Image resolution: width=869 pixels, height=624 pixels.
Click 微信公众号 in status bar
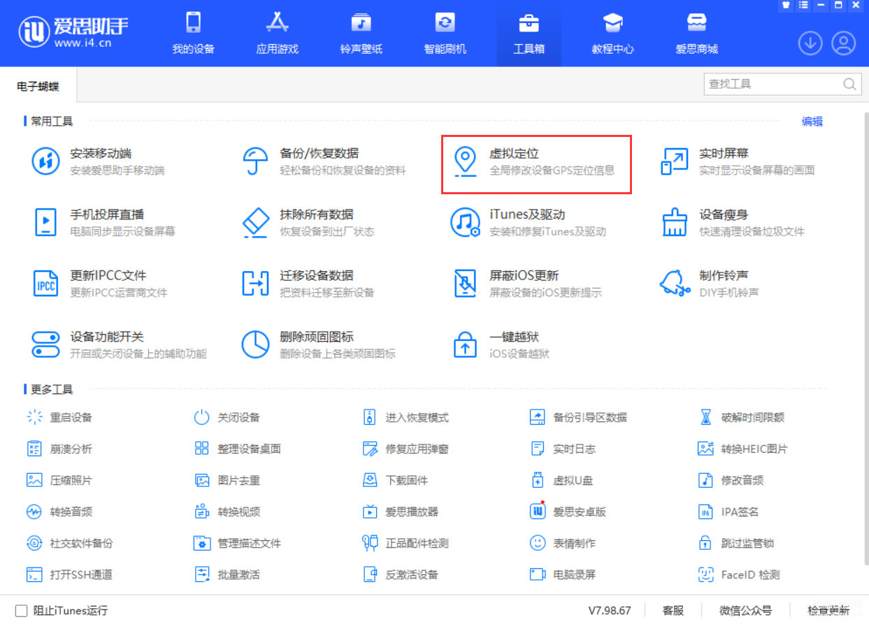click(745, 610)
